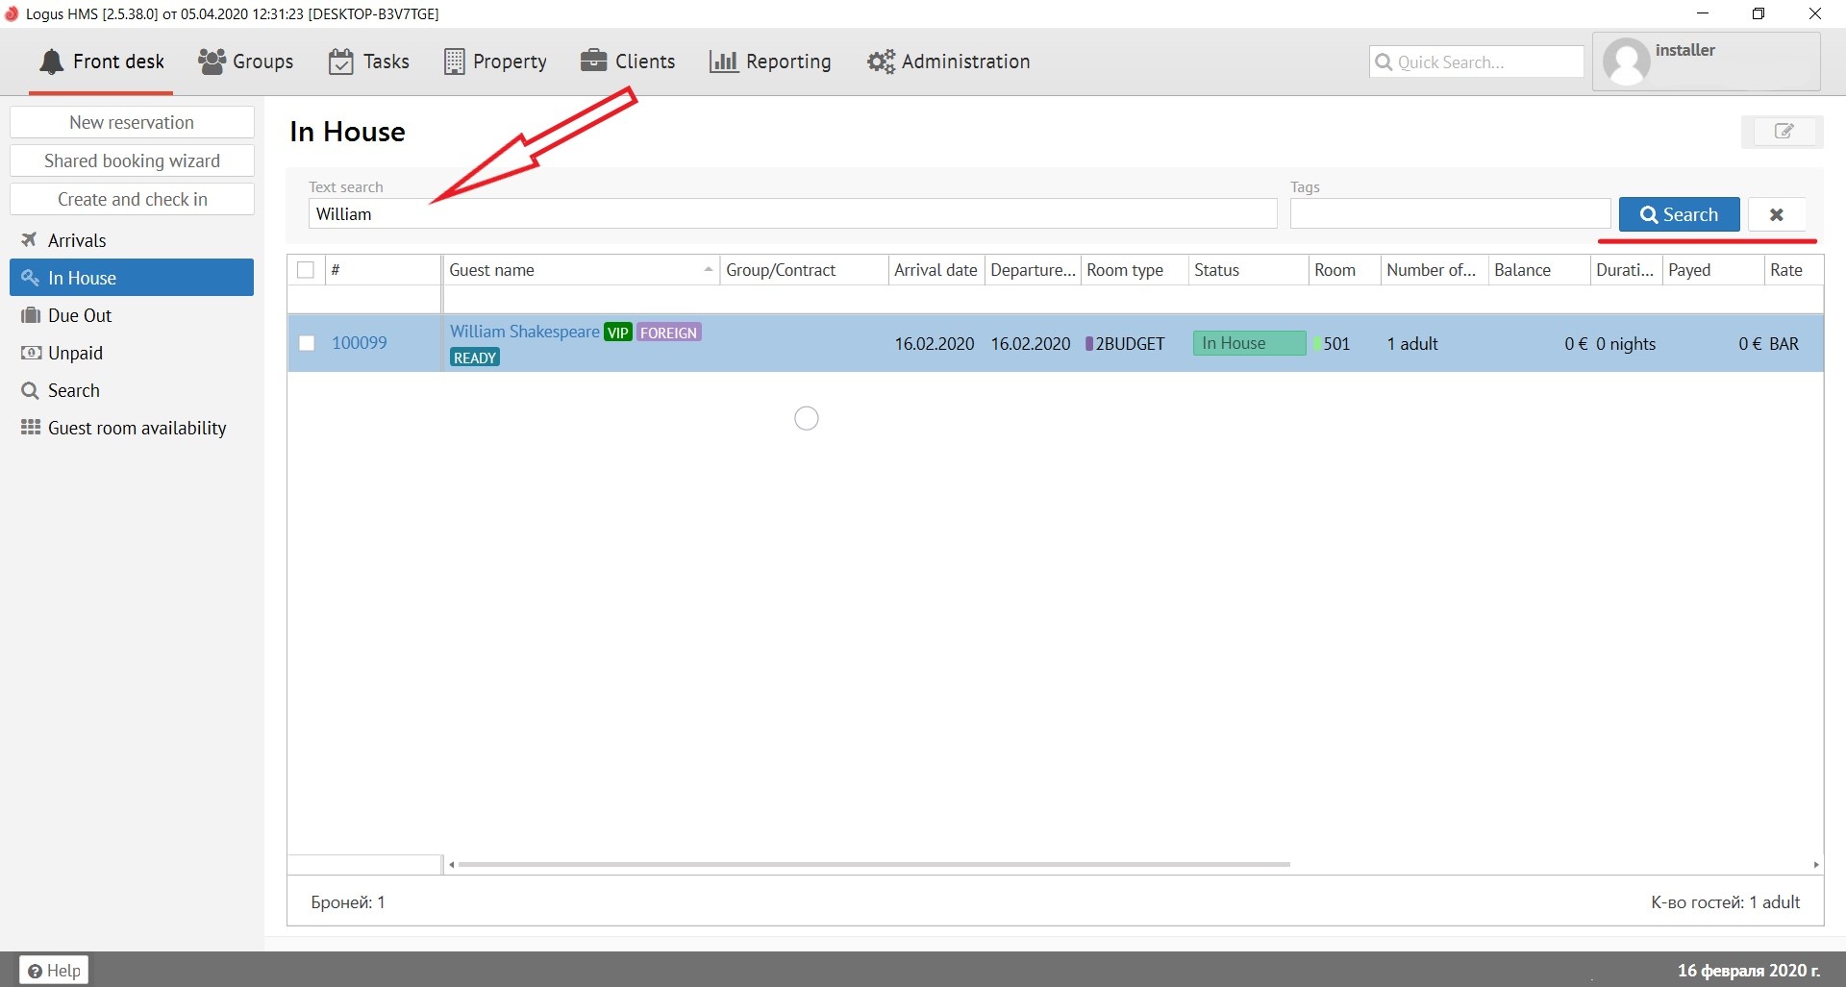The width and height of the screenshot is (1846, 987).
Task: Click the FOREIGN tag badge
Action: pyautogui.click(x=668, y=333)
